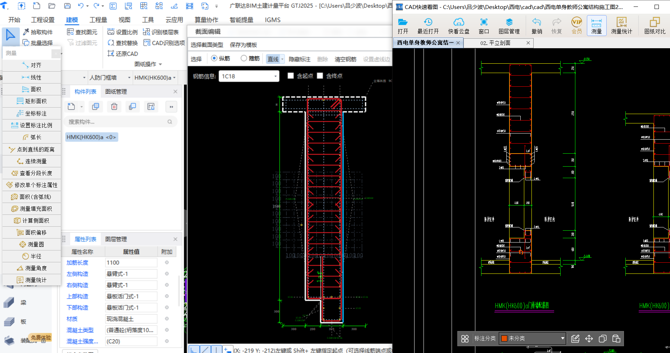Click the delete trash icon in 构件列表
The image size is (670, 353).
click(x=114, y=107)
